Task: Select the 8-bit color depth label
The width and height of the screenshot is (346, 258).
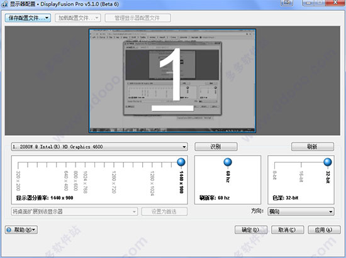Action: (275, 175)
